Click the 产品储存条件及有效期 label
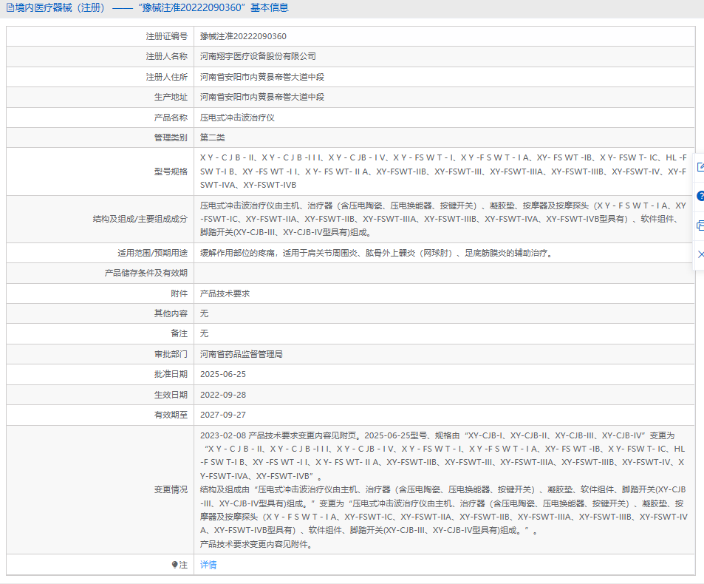Screen dimensions: 704x584 click(146, 273)
